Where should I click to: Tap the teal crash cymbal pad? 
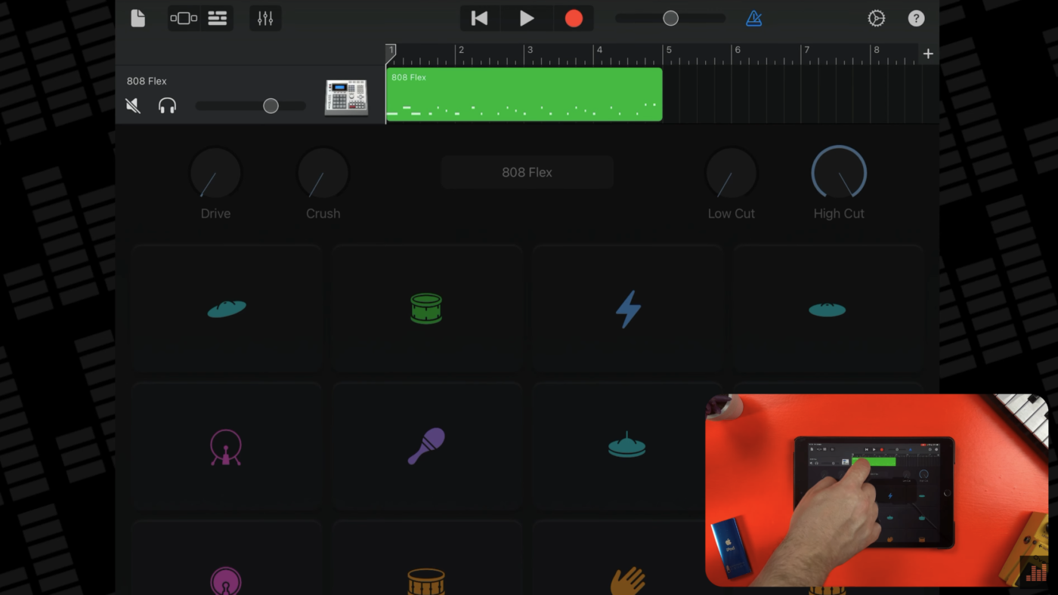(227, 308)
